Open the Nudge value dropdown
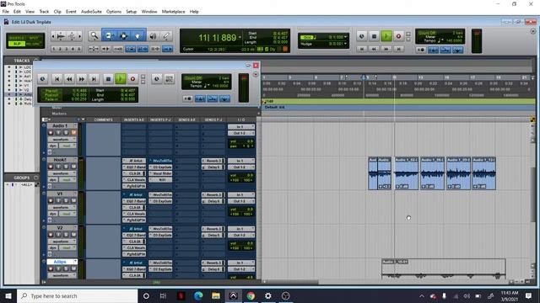Screen dimensions: 540x303 tap(346, 44)
